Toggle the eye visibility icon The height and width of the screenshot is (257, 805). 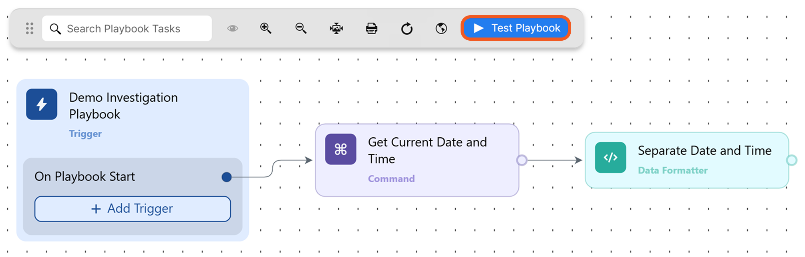pyautogui.click(x=232, y=28)
